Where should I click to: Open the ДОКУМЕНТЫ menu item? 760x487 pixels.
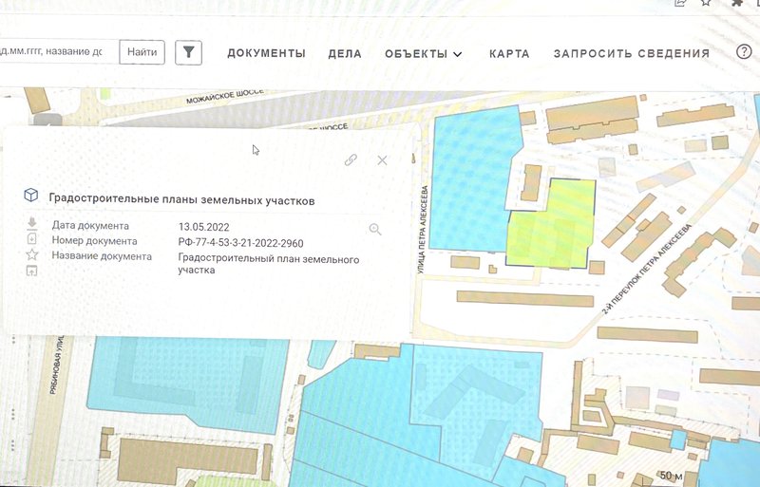(x=267, y=53)
